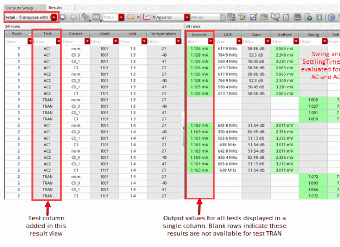Click the pane splitter collapse arrow
The width and height of the screenshot is (340, 247).
(183, 128)
